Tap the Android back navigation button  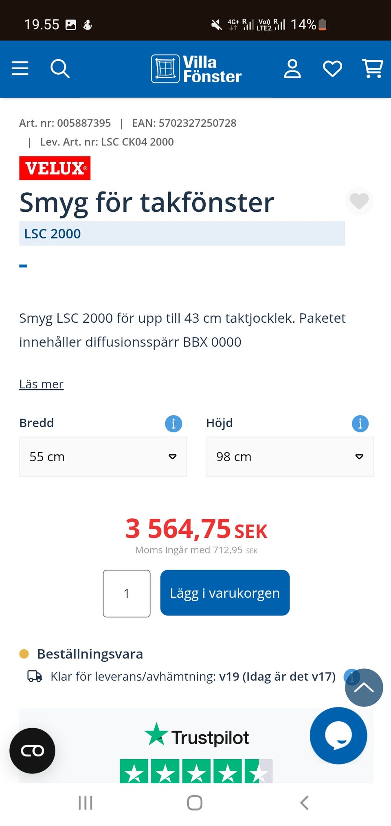click(304, 803)
